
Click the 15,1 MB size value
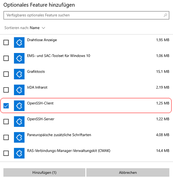click(x=163, y=72)
